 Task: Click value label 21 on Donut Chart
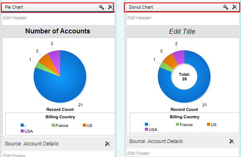coord(205,105)
